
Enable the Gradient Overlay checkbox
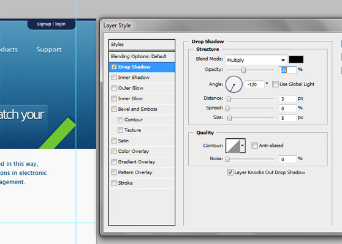pos(114,161)
